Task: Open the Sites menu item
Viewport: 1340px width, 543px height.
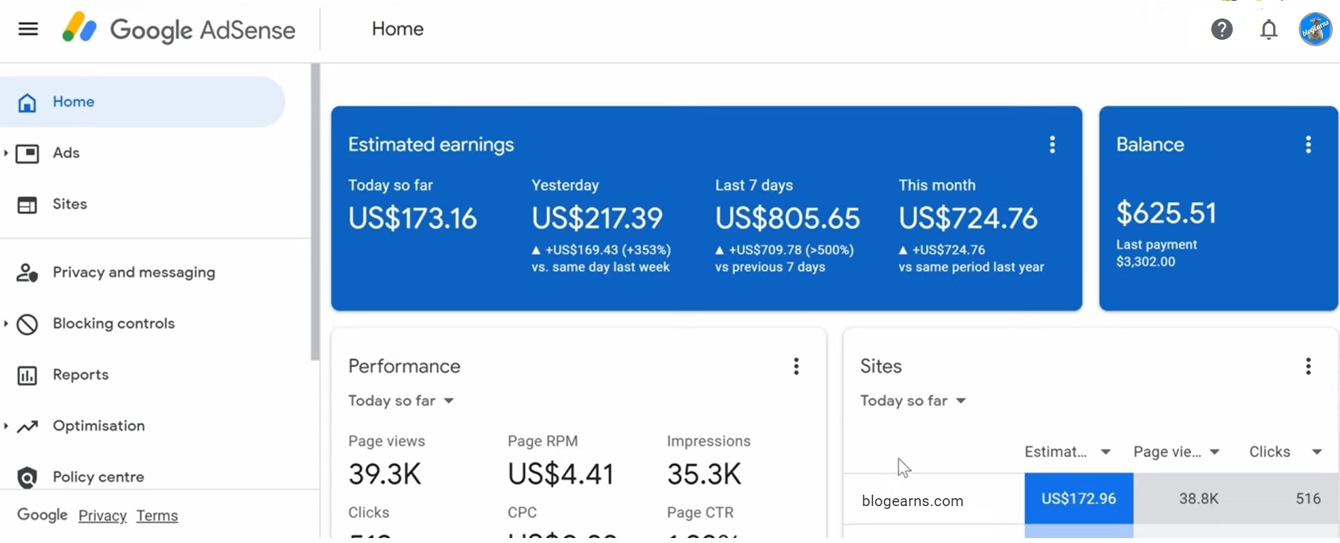Action: pos(70,205)
